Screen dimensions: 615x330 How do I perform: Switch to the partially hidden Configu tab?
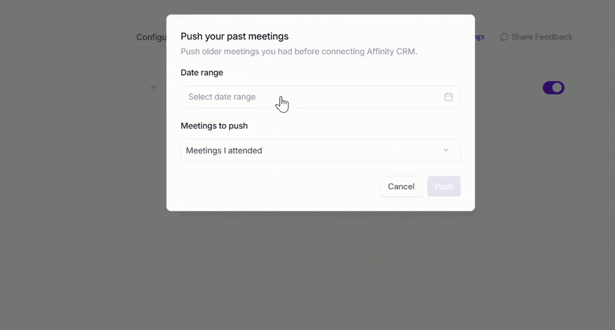151,37
